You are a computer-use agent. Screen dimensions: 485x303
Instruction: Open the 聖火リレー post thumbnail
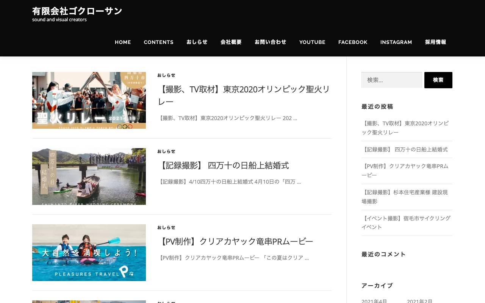click(x=89, y=100)
